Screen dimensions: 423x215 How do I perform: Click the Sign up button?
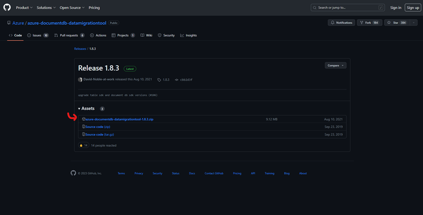pyautogui.click(x=413, y=7)
